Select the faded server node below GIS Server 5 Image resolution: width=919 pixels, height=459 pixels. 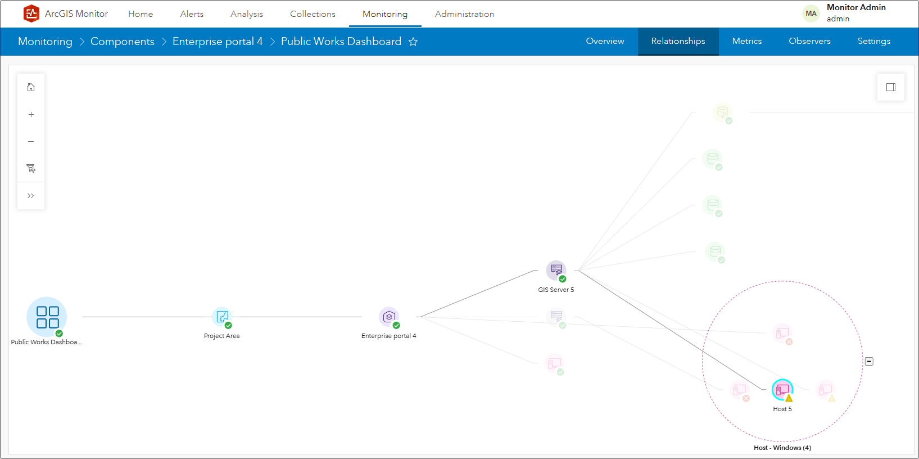556,317
